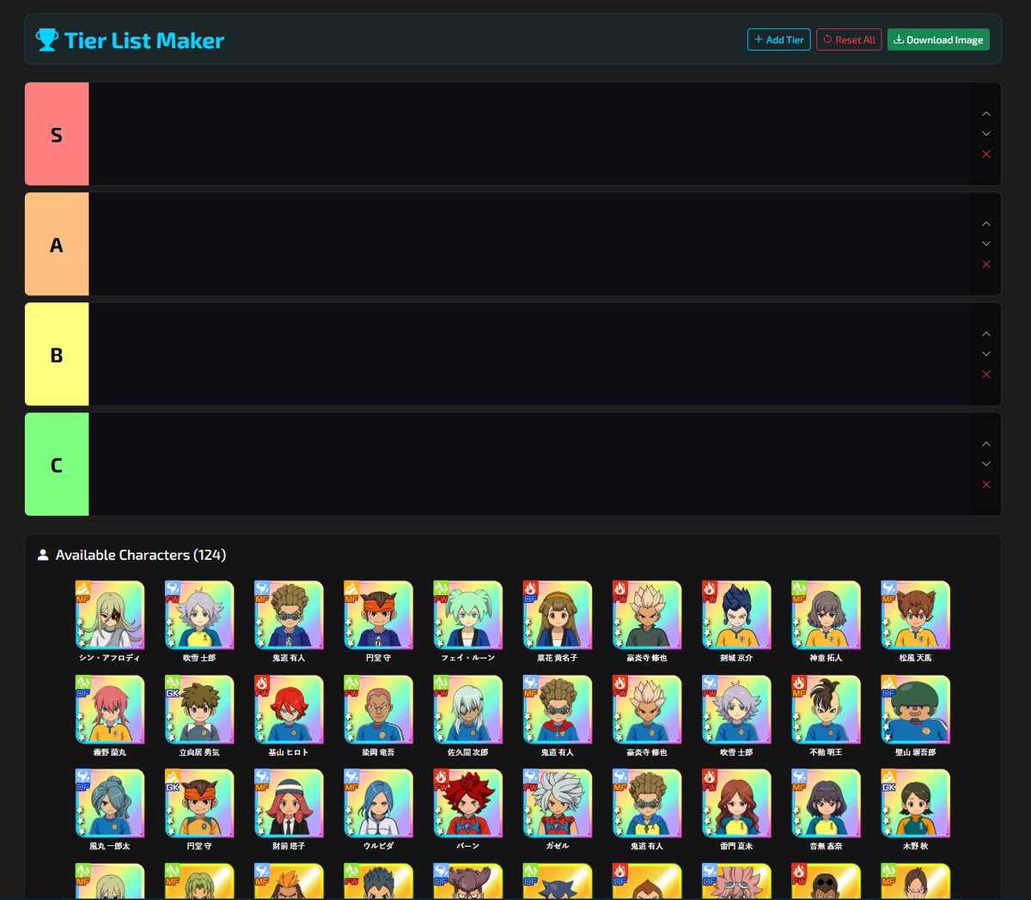1031x900 pixels.
Task: Delete the A tier row
Action: click(x=986, y=265)
